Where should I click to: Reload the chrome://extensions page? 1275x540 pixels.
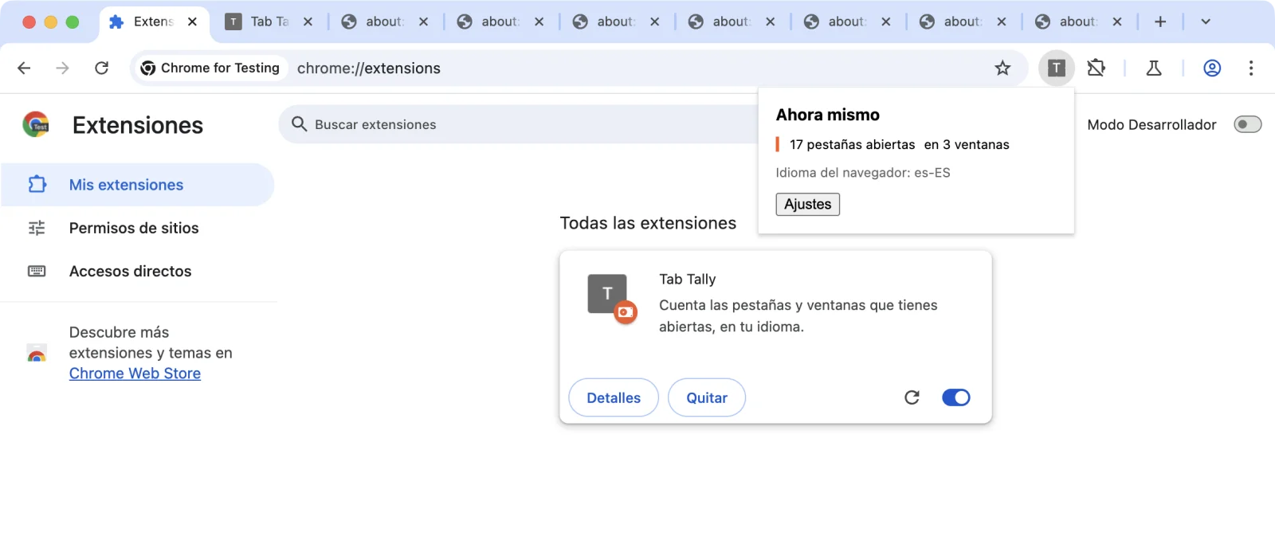pyautogui.click(x=101, y=68)
